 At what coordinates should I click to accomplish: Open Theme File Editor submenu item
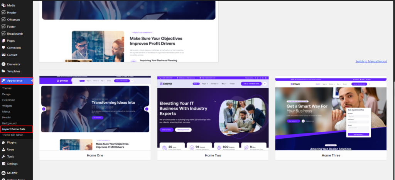[x=13, y=135]
